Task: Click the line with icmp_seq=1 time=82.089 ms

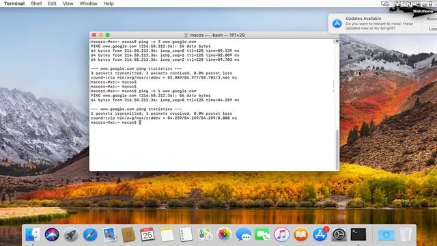Action: (165, 55)
